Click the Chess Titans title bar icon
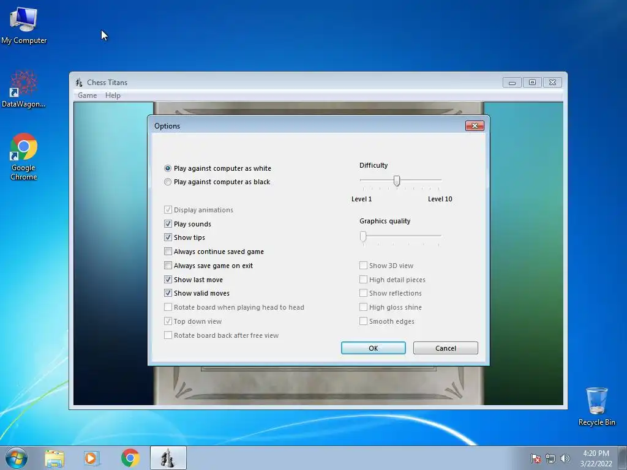 (x=79, y=83)
